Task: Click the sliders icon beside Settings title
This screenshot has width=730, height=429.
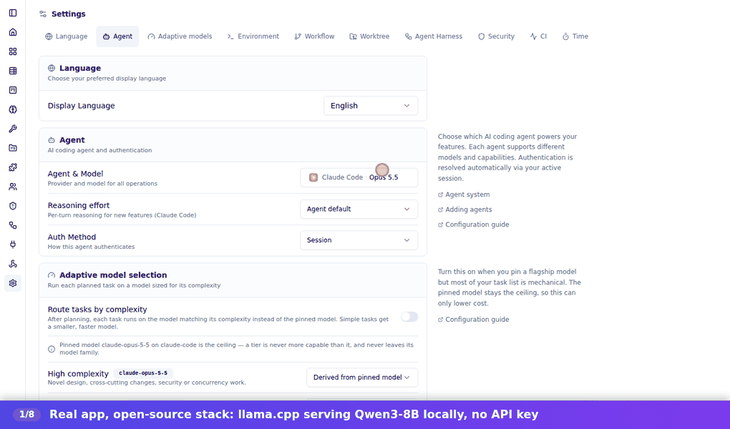Action: click(x=43, y=14)
